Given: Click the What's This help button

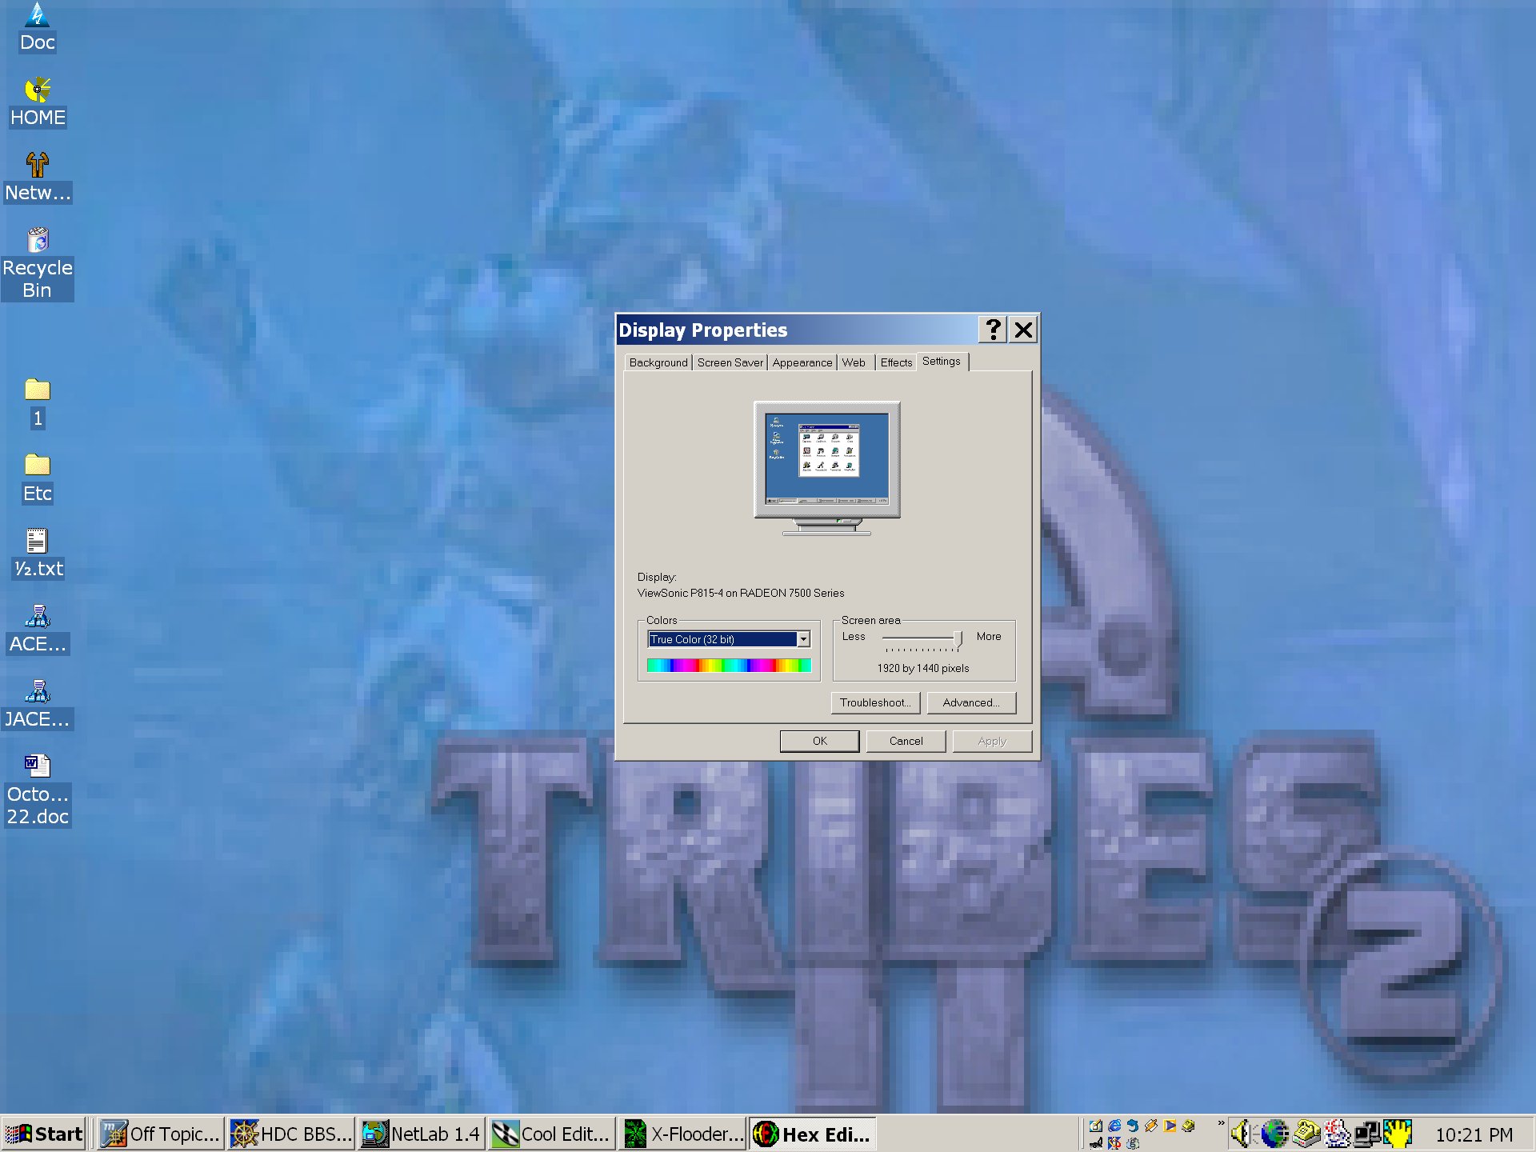Looking at the screenshot, I should click(993, 330).
